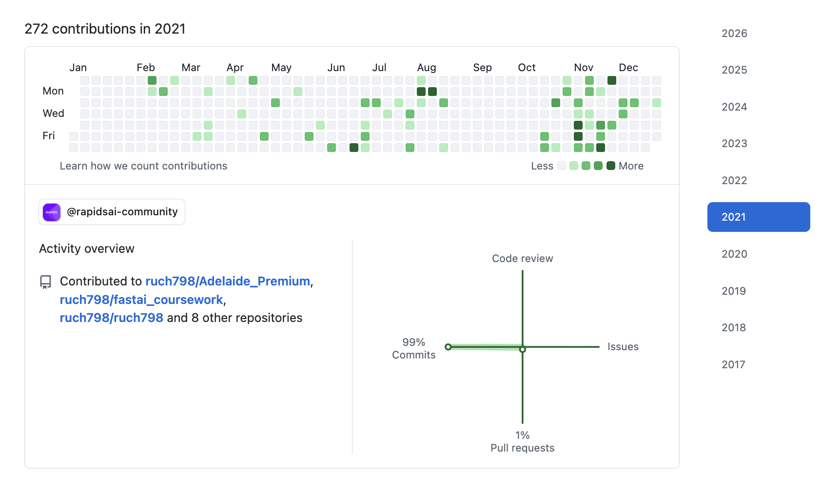Click the 'and 8 other repositories' text
The image size is (821, 490).
coord(235,318)
